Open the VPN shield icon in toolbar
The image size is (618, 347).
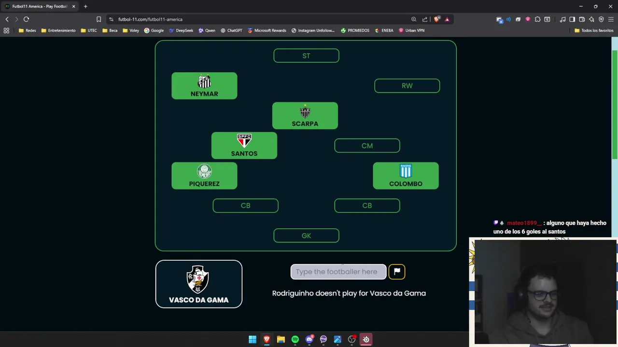[601, 19]
